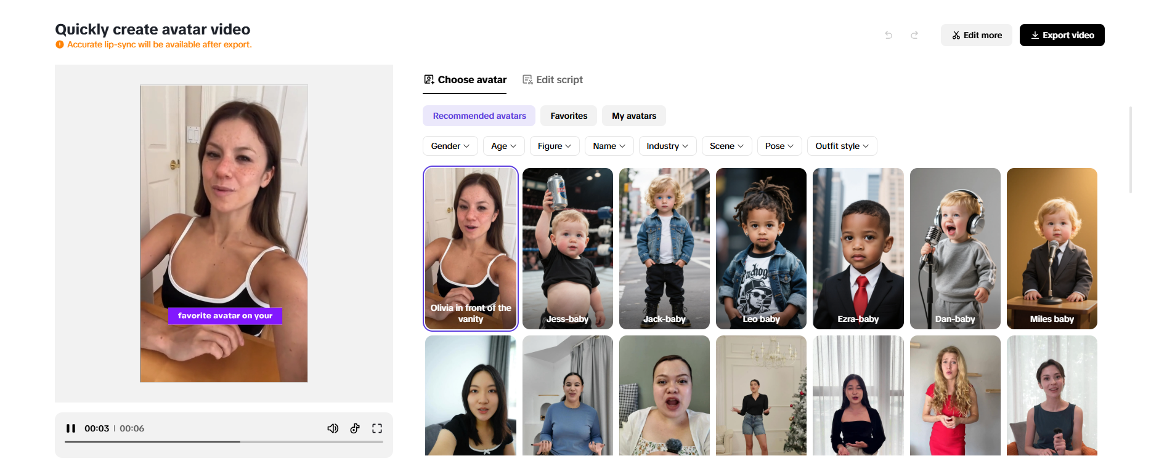
Task: Open the Outfit style dropdown
Action: pyautogui.click(x=842, y=146)
